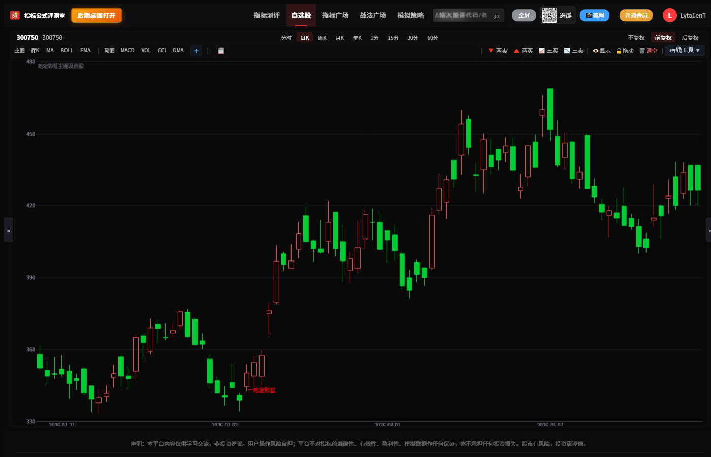The image size is (711, 457).
Task: Switch to 周K weekly candlestick period
Action: click(x=322, y=38)
